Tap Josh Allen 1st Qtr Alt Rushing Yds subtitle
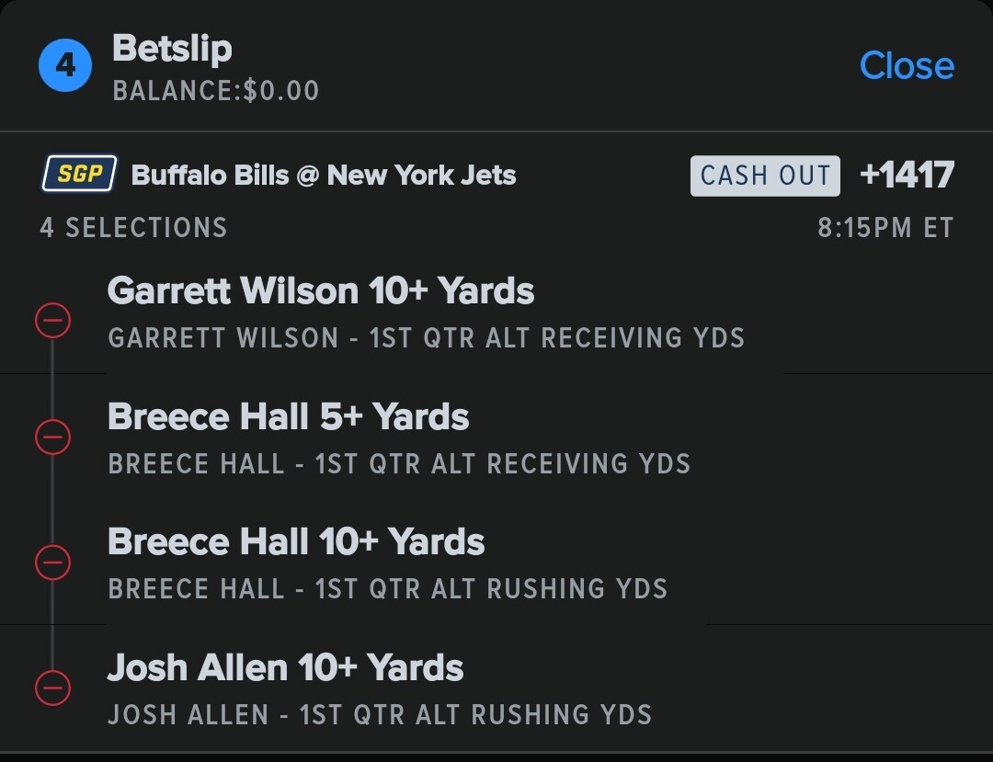 380,714
